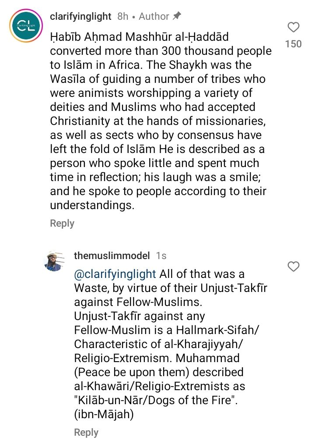Click the (ibn-Mājah) citation text
This screenshot has width=315, height=448.
[x=104, y=414]
